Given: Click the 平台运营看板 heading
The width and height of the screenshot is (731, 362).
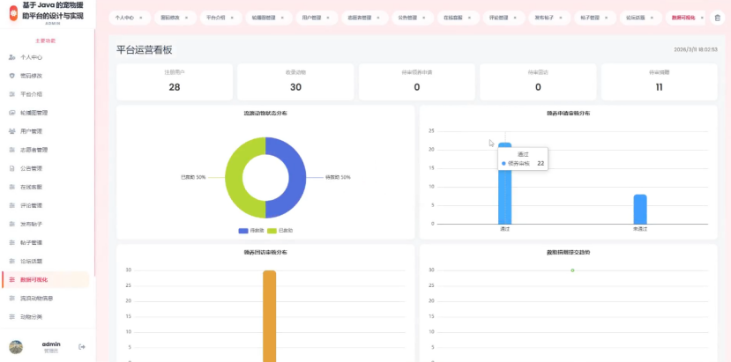Looking at the screenshot, I should point(145,50).
